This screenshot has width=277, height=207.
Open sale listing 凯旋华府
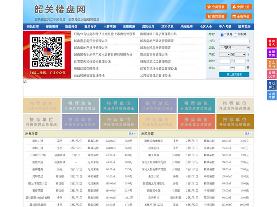click(38, 162)
